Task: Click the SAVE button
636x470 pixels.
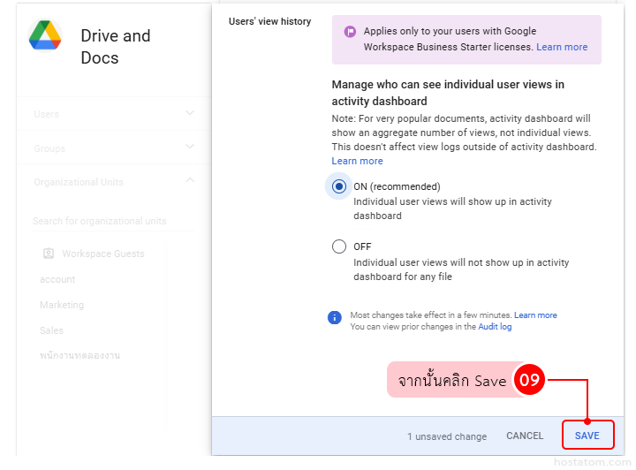Action: (x=587, y=436)
